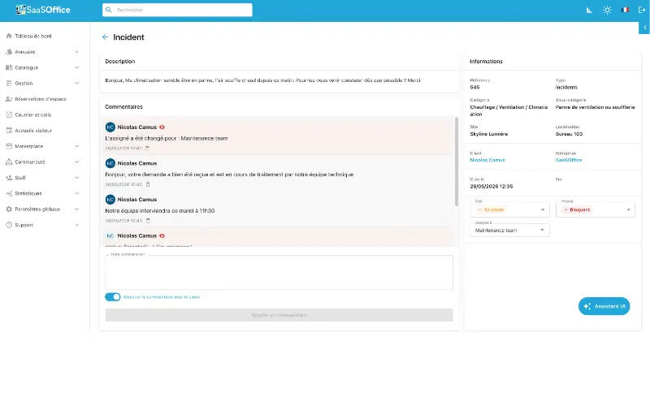Toggle Masquer le commentaire pour le client
The width and height of the screenshot is (650, 410).
coord(113,297)
